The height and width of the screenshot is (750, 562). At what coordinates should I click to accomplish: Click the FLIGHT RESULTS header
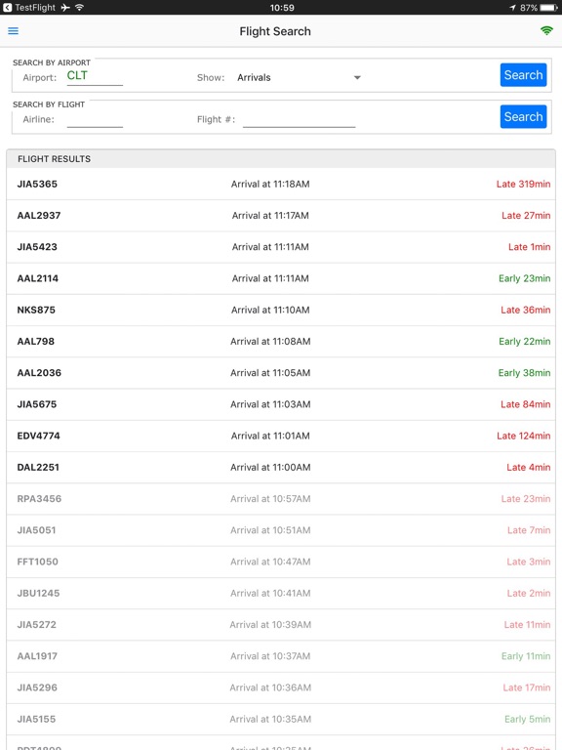coord(281,159)
